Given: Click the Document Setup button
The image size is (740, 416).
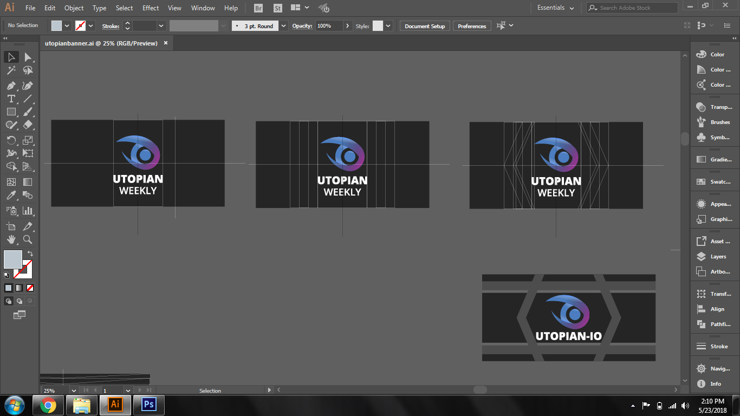Looking at the screenshot, I should coord(425,26).
